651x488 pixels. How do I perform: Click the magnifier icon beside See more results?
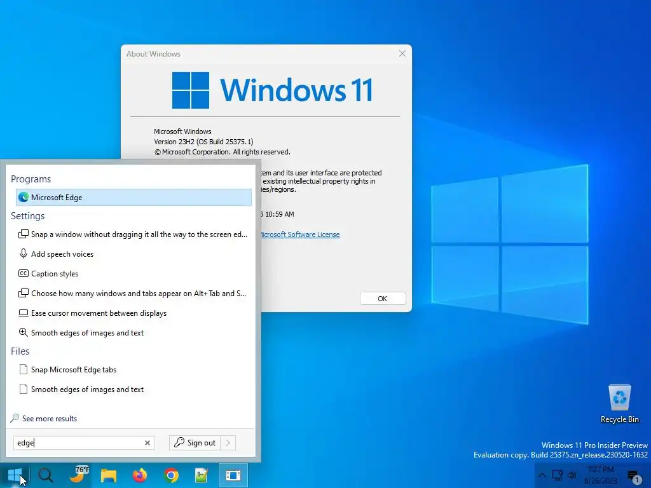pos(15,418)
